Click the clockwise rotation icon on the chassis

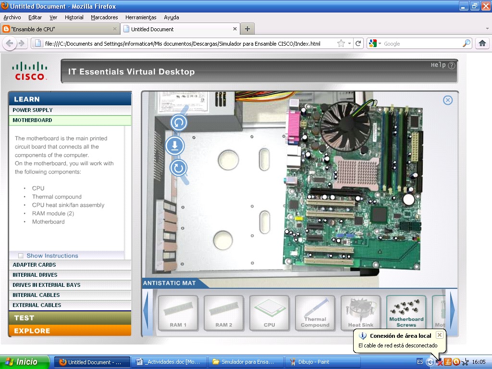tap(178, 169)
